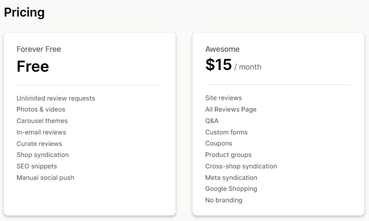Select 'Manual social push' feature
The image size is (369, 221).
(x=45, y=178)
